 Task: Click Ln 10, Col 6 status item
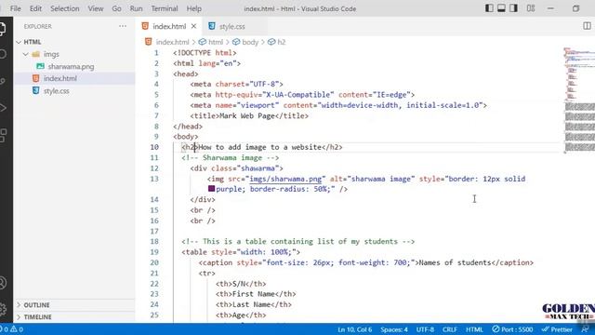coord(355,329)
